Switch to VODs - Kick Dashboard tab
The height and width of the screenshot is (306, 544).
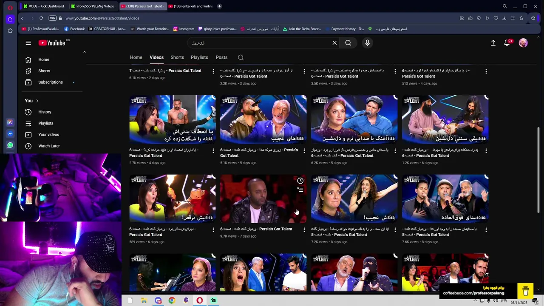(x=44, y=6)
